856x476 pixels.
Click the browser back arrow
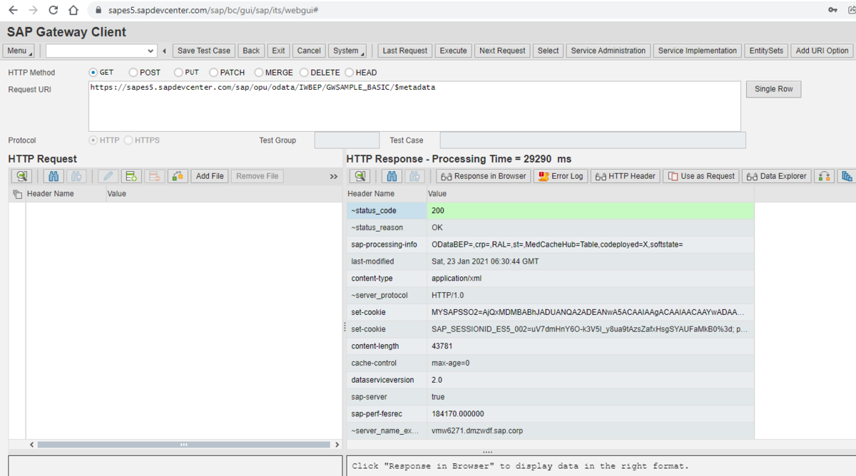13,11
